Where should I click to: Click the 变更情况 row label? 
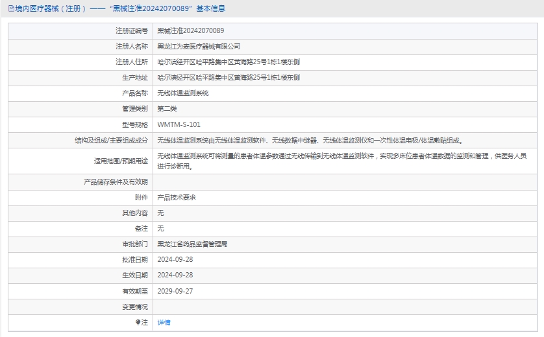pyautogui.click(x=135, y=307)
